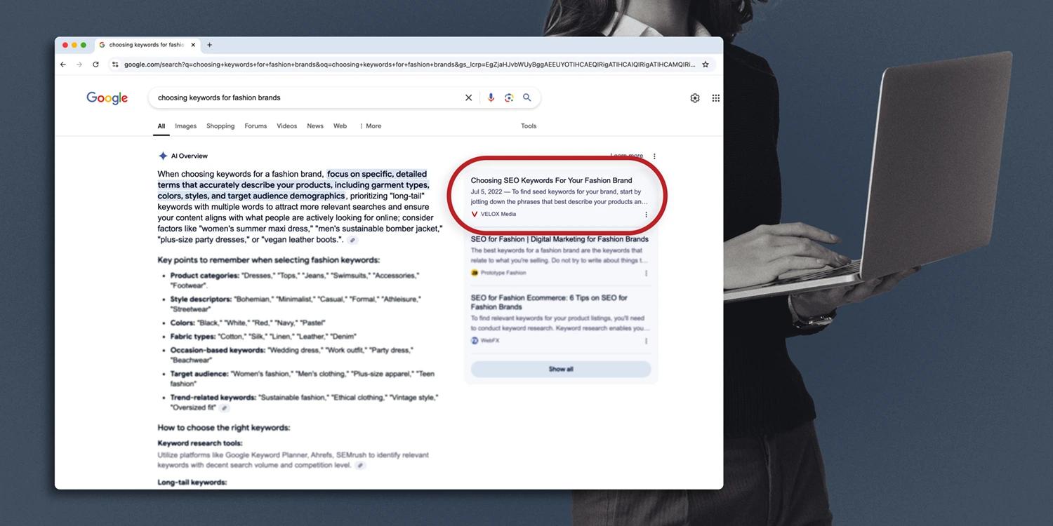Open Google apps grid icon
The width and height of the screenshot is (1053, 526).
715,98
